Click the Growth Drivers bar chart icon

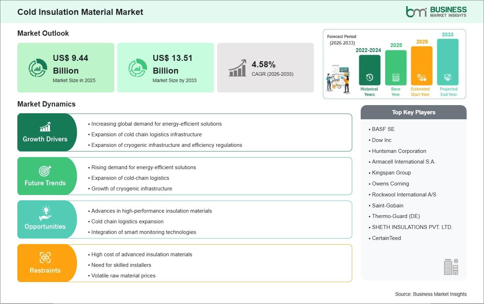[x=45, y=127]
